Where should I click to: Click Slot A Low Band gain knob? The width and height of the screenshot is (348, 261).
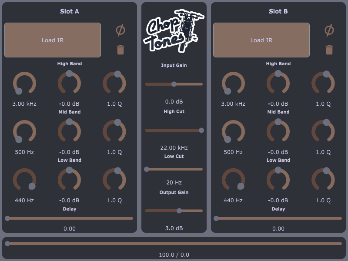tap(69, 179)
